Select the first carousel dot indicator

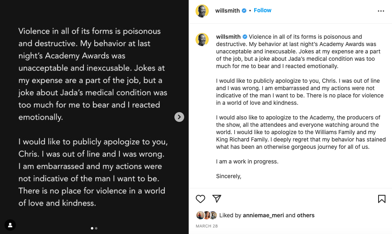point(92,228)
